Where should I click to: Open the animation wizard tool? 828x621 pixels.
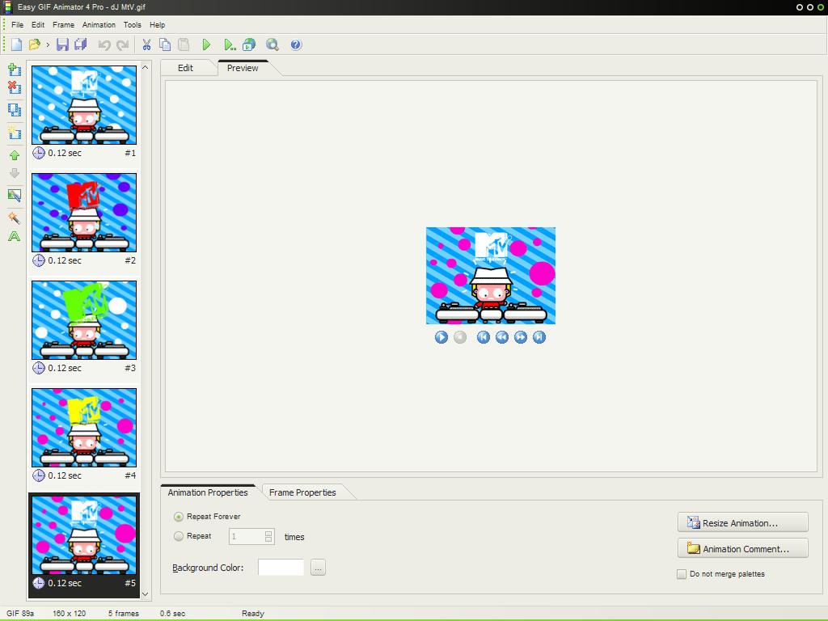point(13,217)
